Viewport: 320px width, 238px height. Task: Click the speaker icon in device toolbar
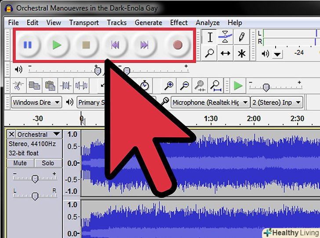click(70, 102)
